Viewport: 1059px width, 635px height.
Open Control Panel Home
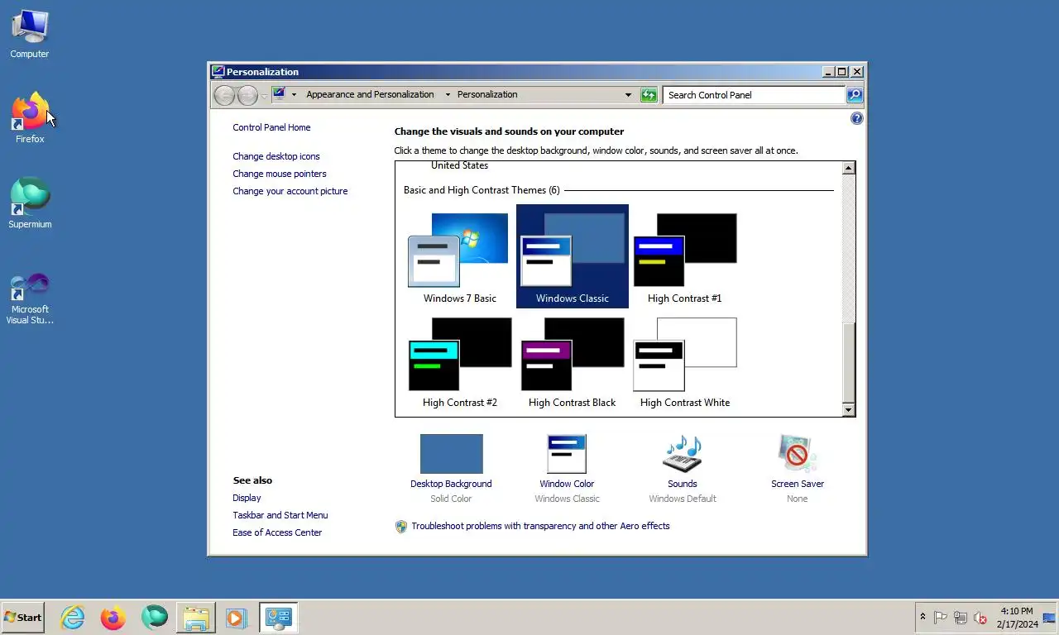click(271, 127)
